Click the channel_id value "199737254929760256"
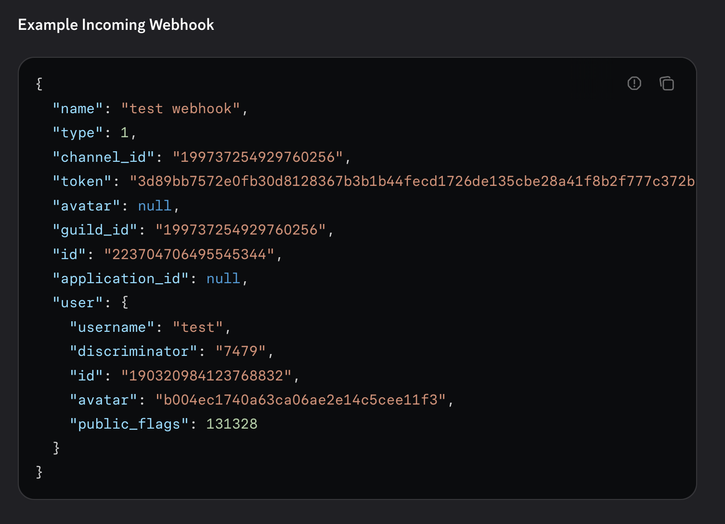Viewport: 725px width, 524px height. (x=258, y=157)
